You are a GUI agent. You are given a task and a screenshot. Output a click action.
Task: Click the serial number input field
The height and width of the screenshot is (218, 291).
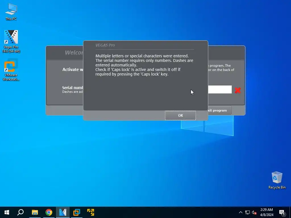[220, 89]
